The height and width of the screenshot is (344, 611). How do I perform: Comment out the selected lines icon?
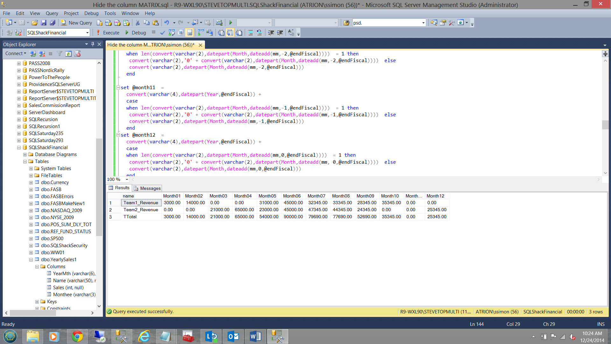(250, 32)
